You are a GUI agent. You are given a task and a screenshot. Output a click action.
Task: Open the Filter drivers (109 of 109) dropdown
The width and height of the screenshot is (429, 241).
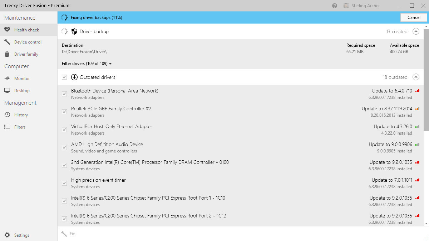[87, 64]
